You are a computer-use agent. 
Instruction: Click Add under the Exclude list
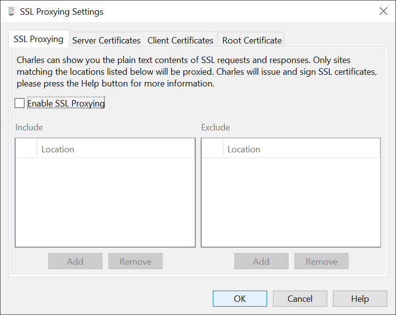[x=261, y=261]
